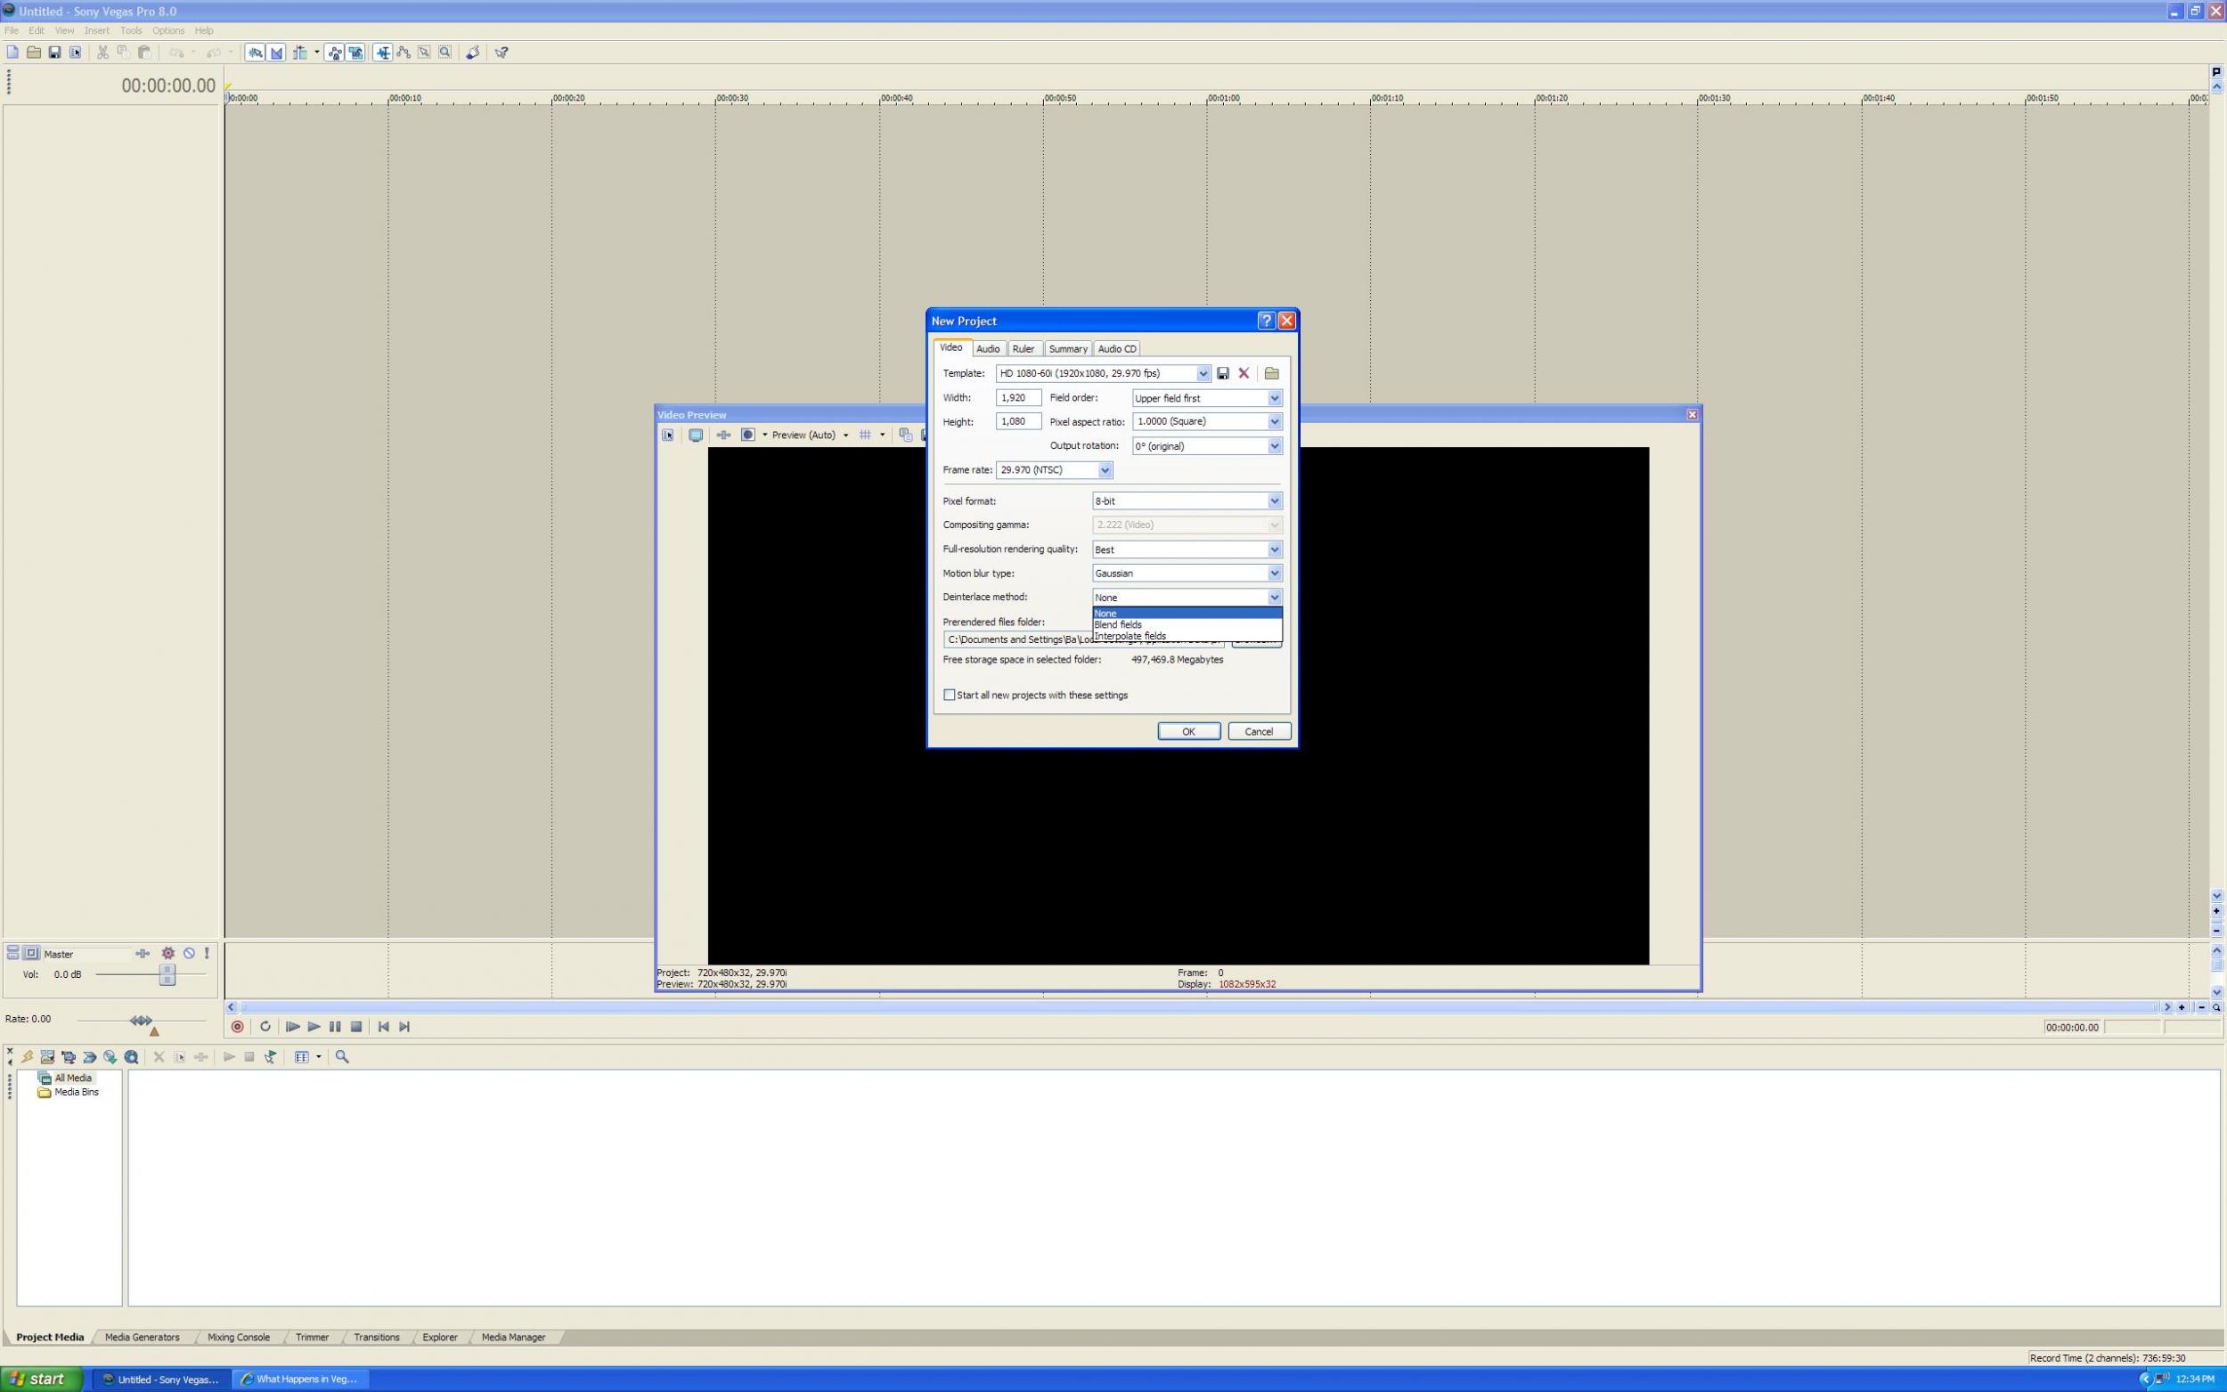Click the Save Template floppy icon
Screen dimensions: 2227x1392
point(1222,373)
